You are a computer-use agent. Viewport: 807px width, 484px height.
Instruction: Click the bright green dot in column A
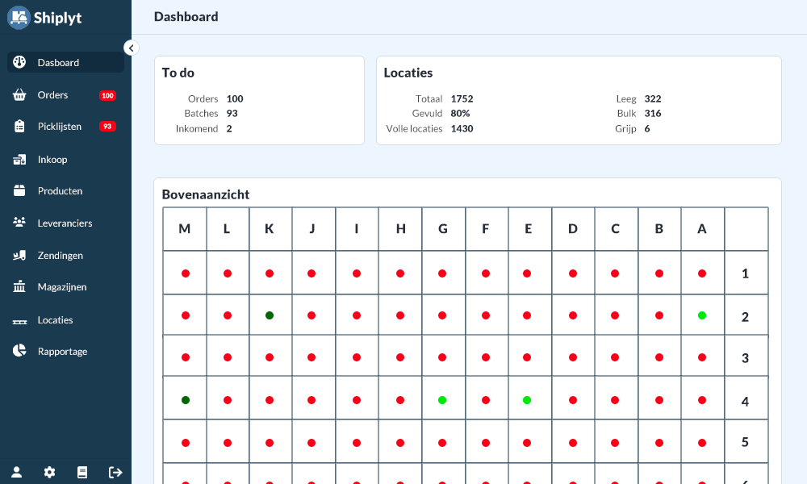(702, 315)
